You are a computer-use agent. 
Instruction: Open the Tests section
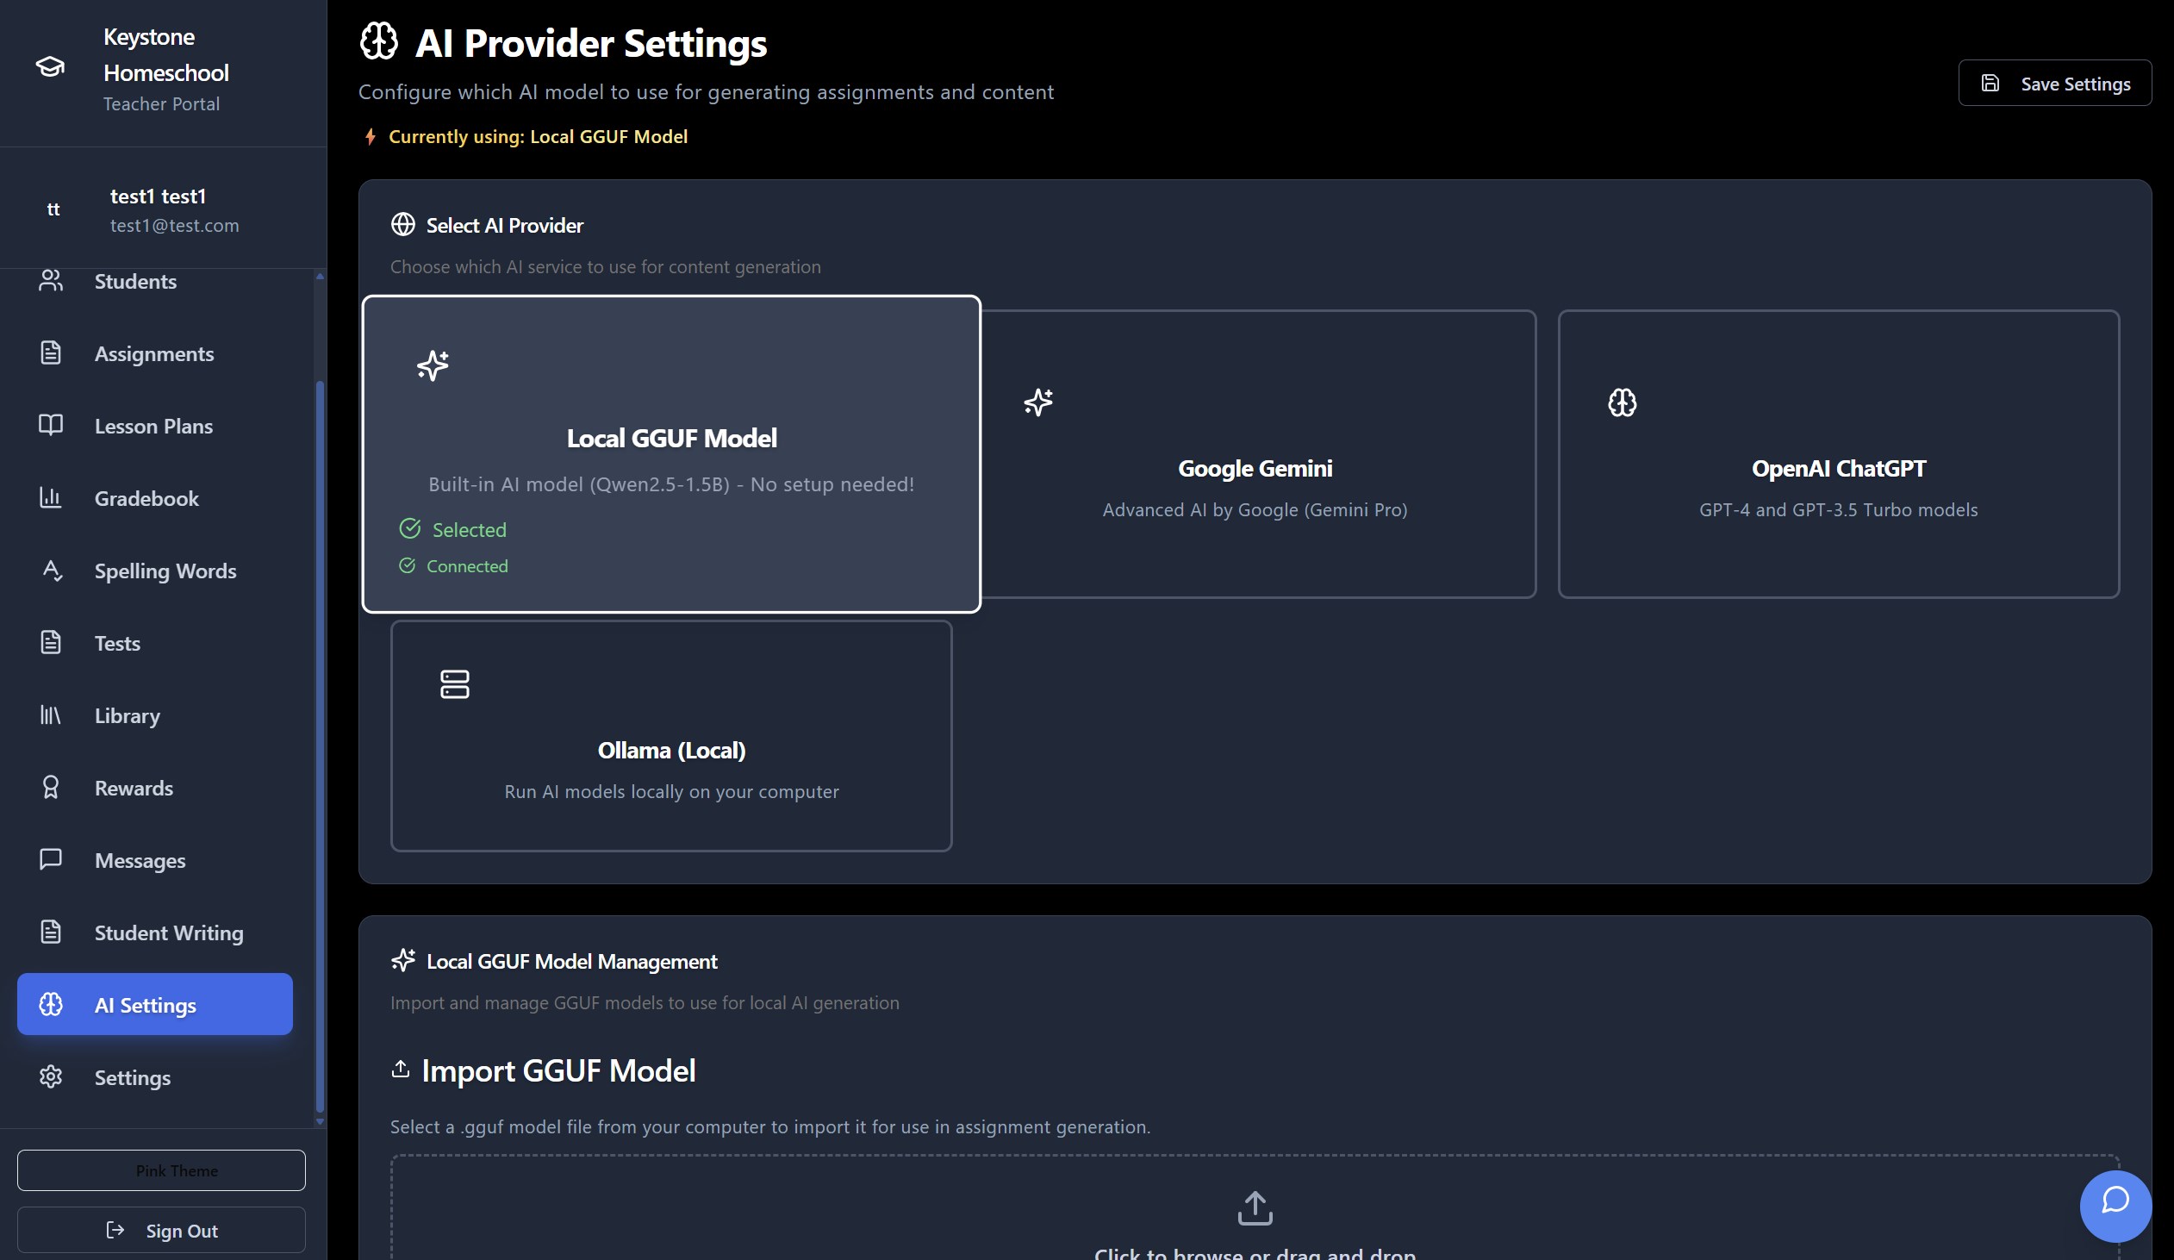[155, 643]
